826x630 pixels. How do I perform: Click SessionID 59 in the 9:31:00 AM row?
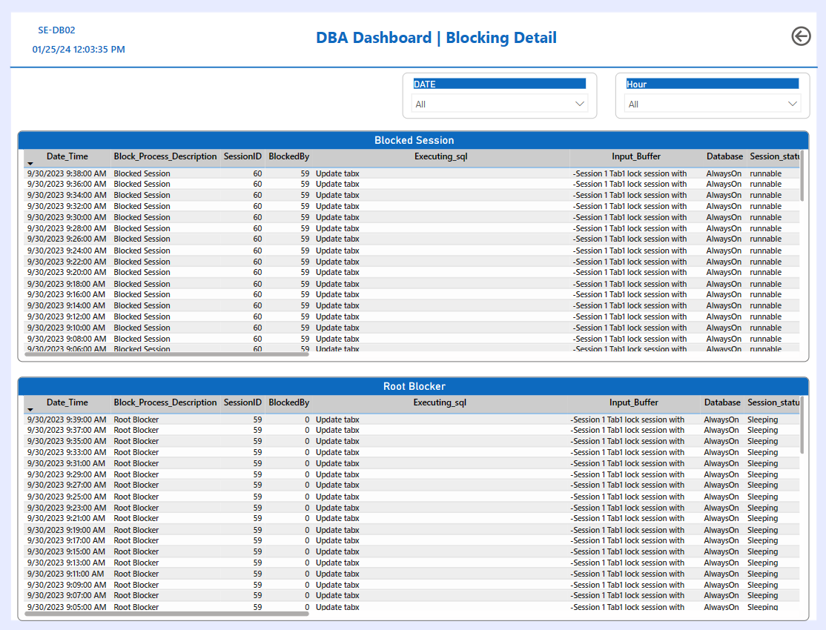257,463
